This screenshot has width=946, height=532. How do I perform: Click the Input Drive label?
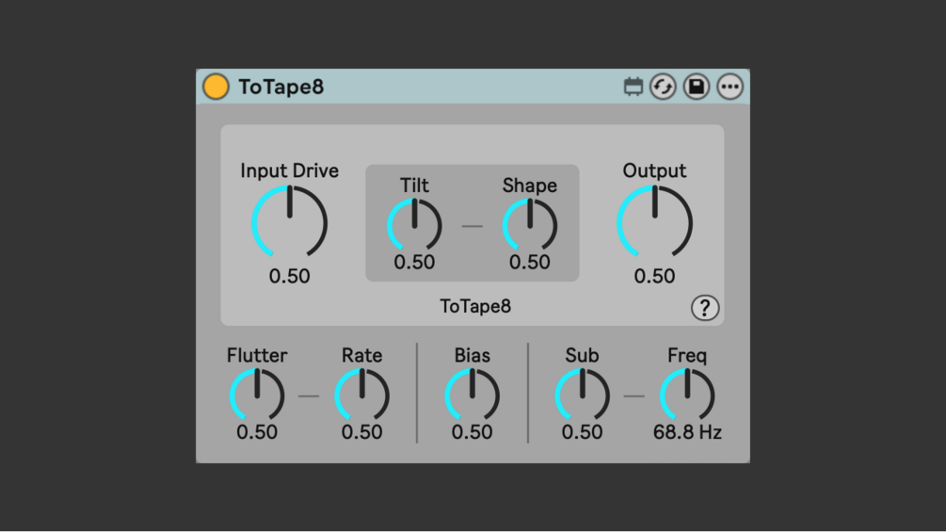[x=290, y=170]
